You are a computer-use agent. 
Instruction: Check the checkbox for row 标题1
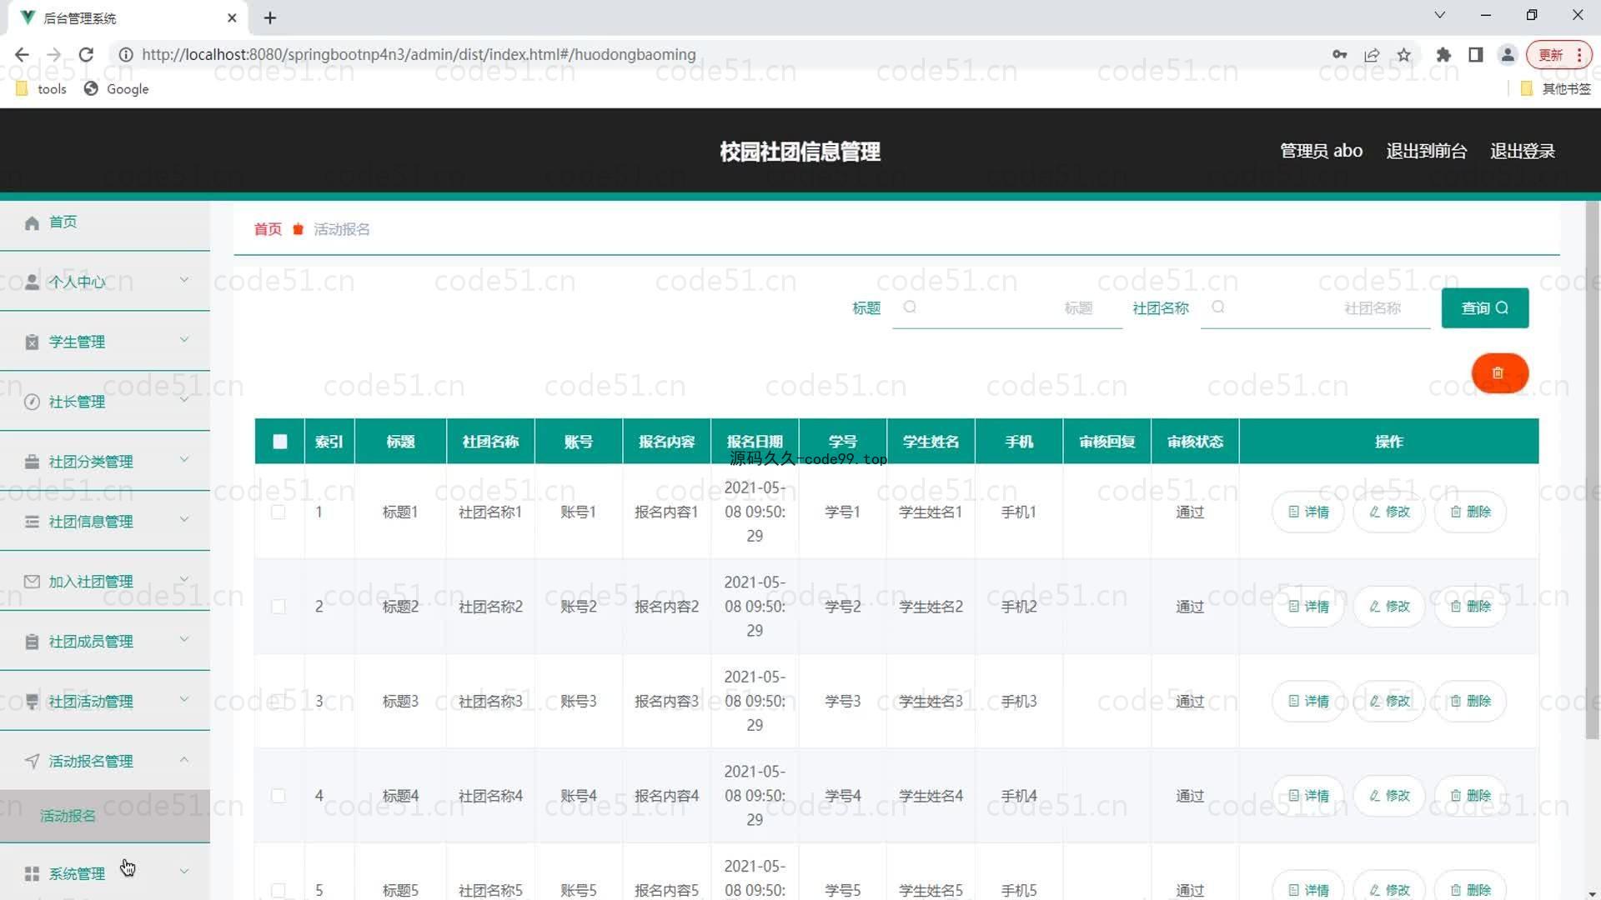pyautogui.click(x=279, y=512)
